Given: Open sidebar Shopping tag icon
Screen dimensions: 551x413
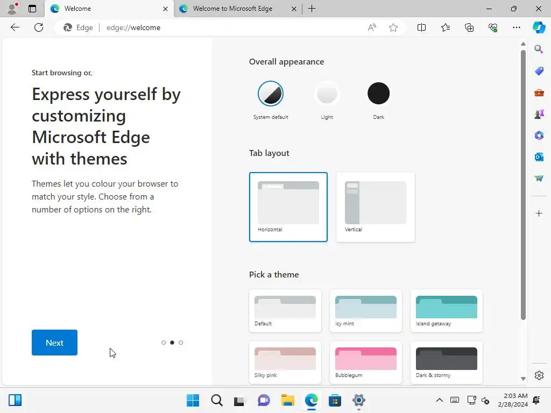Looking at the screenshot, I should 539,71.
